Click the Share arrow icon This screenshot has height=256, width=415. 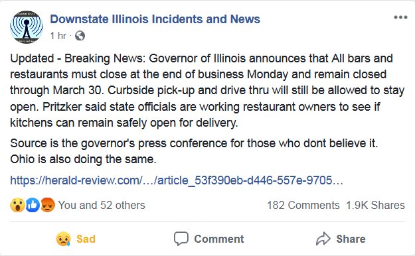point(323,239)
